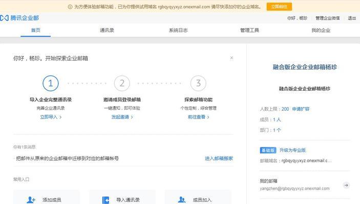Click step 1 circle icon
This screenshot has width=360, height=204.
pos(51,83)
